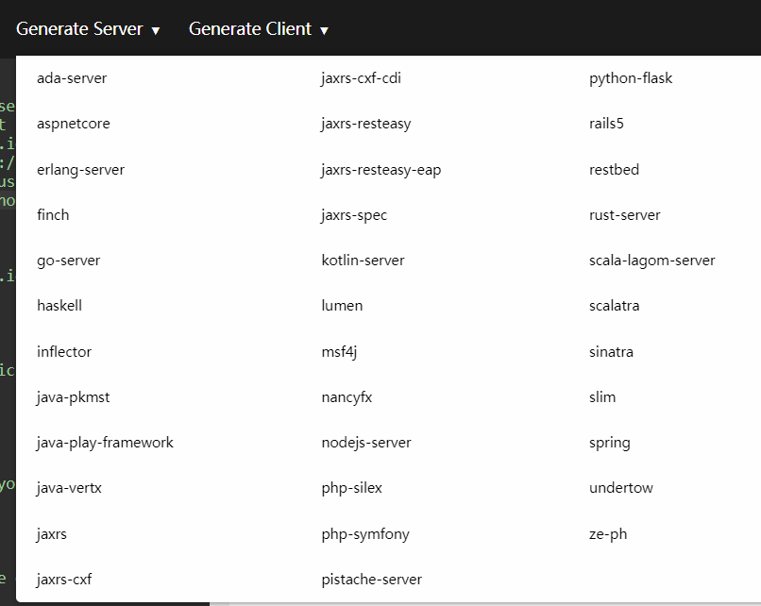This screenshot has height=606, width=761.
Task: Select python-flask server generator
Action: [x=631, y=78]
